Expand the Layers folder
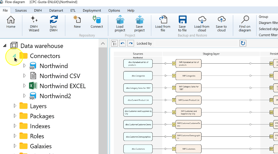 [15, 106]
